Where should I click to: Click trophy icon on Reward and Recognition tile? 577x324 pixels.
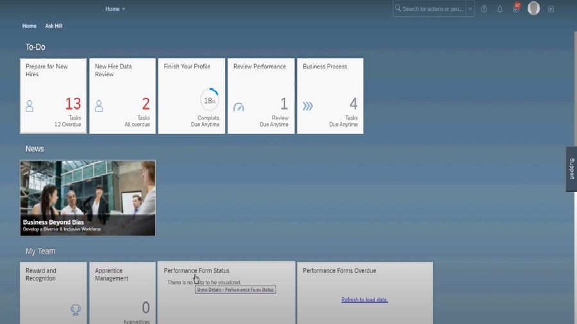(x=76, y=310)
